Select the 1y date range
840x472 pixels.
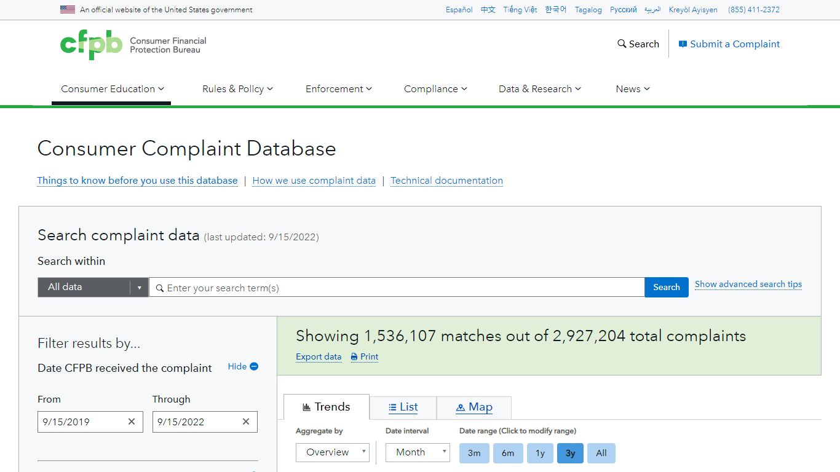tap(540, 453)
